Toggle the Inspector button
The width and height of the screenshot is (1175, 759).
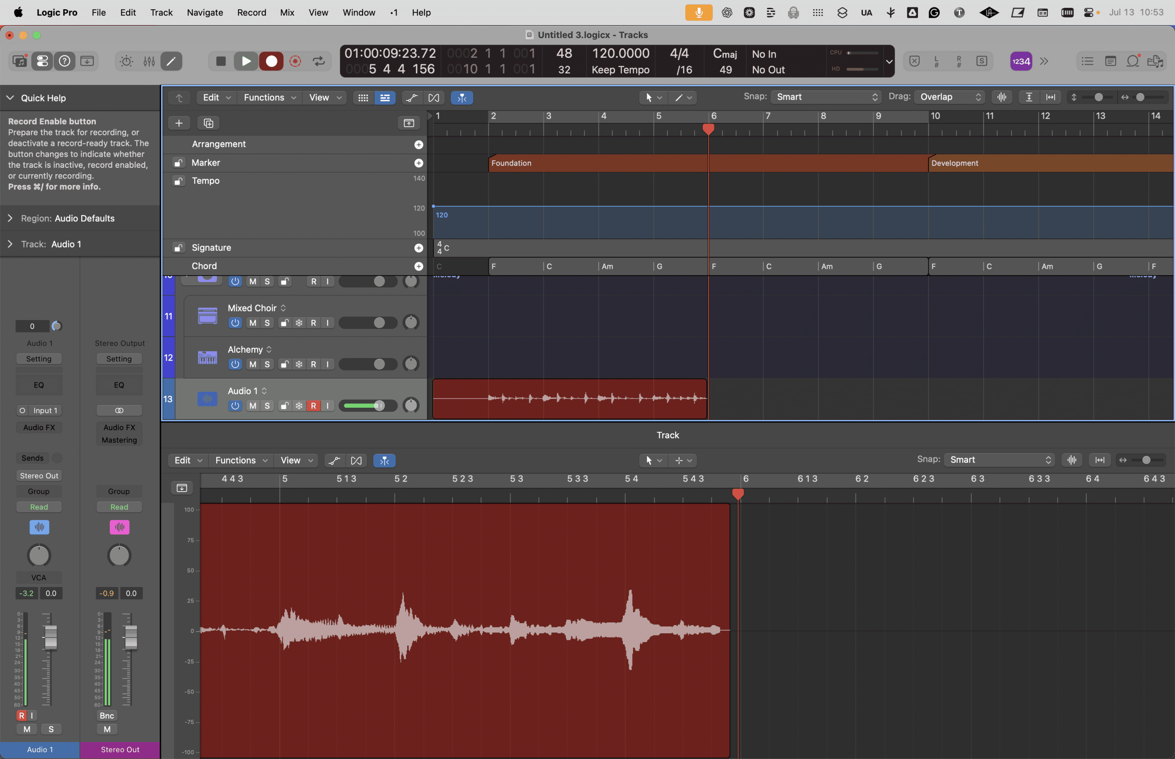[x=42, y=61]
